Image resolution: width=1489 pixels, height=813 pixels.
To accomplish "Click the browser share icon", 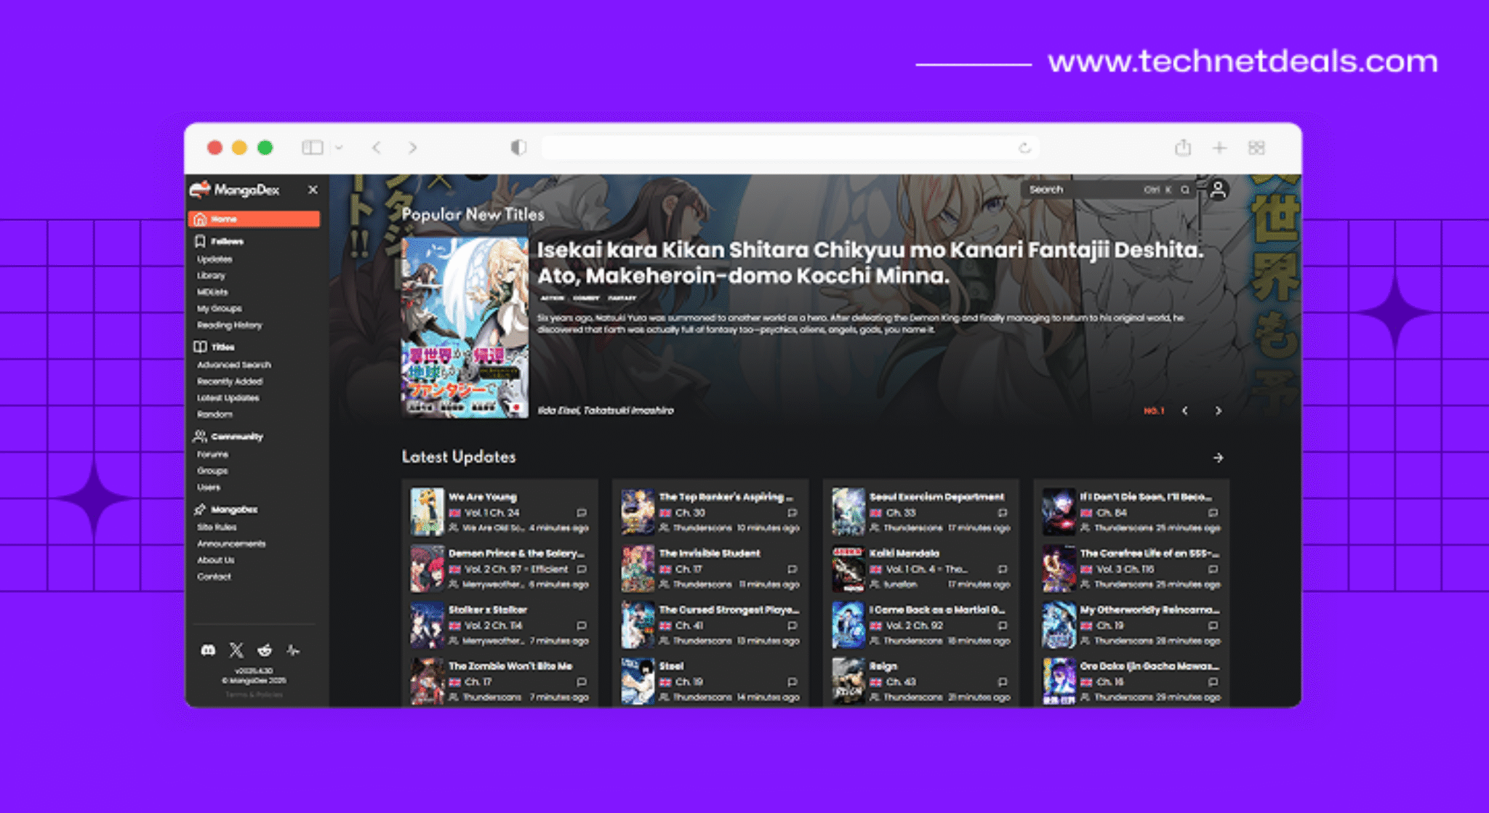I will point(1183,148).
